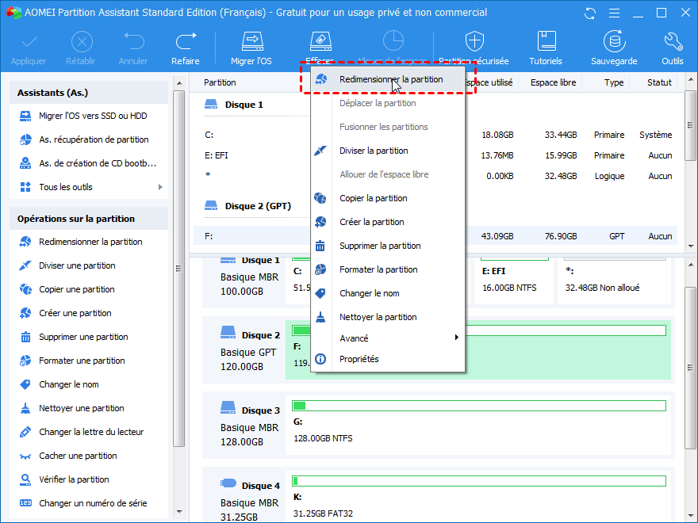Click Changer la lettre du lecteur icon

click(25, 432)
